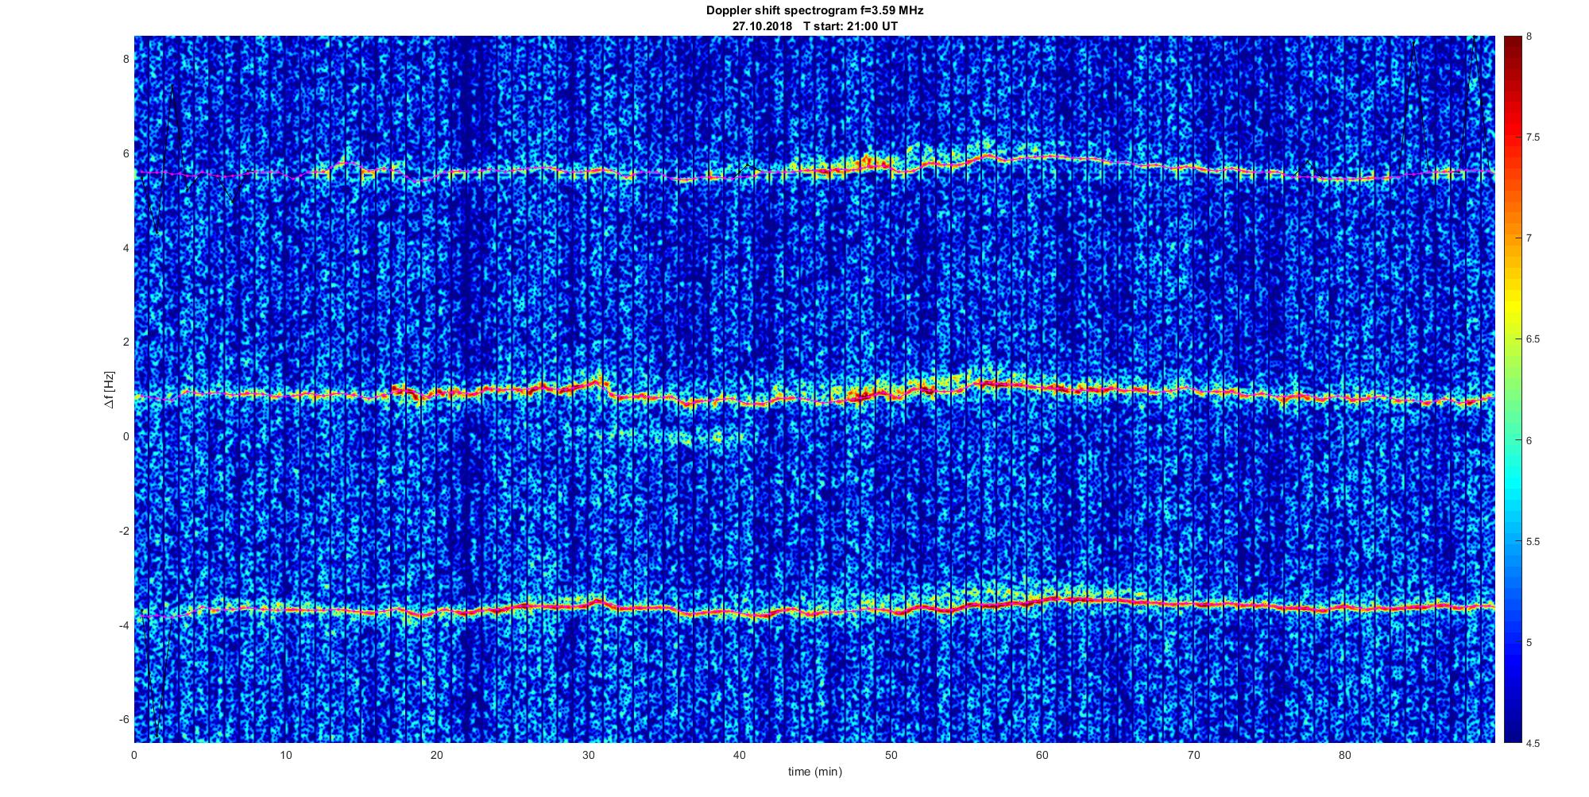Image resolution: width=1589 pixels, height=797 pixels.
Task: Select the date line '27.10.2018 T start: 21:00 UT'
Action: pyautogui.click(x=814, y=25)
